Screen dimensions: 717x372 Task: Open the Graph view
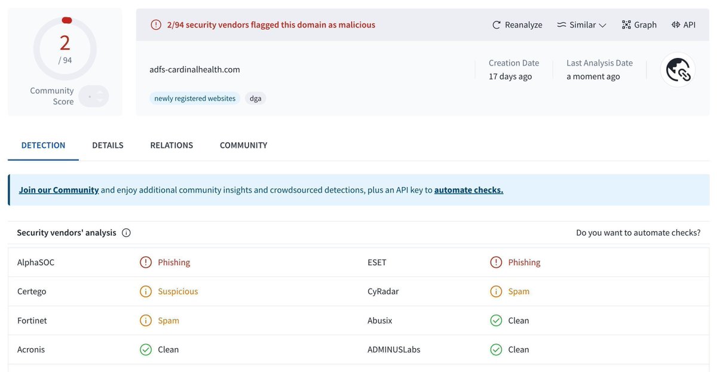(639, 24)
